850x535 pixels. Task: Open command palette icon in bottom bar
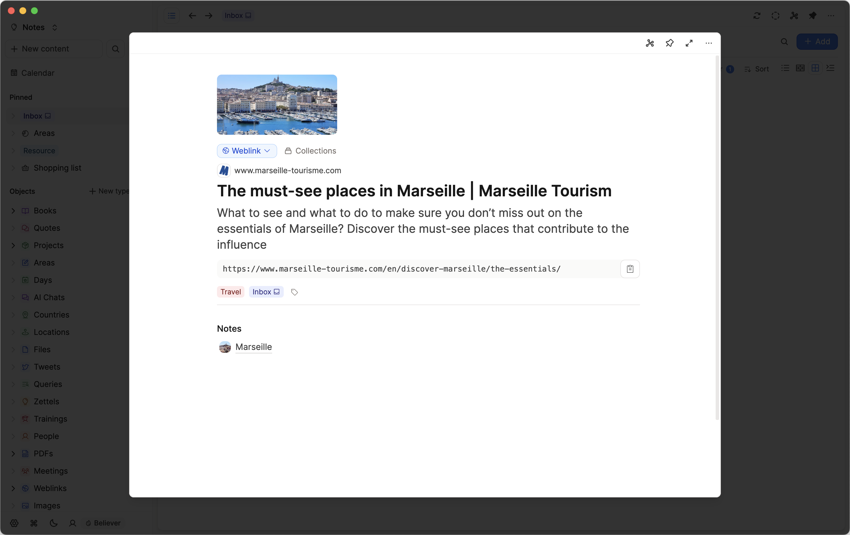(x=34, y=523)
